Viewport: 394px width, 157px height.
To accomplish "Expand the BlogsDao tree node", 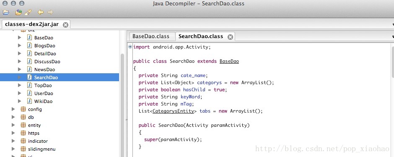I will point(20,45).
